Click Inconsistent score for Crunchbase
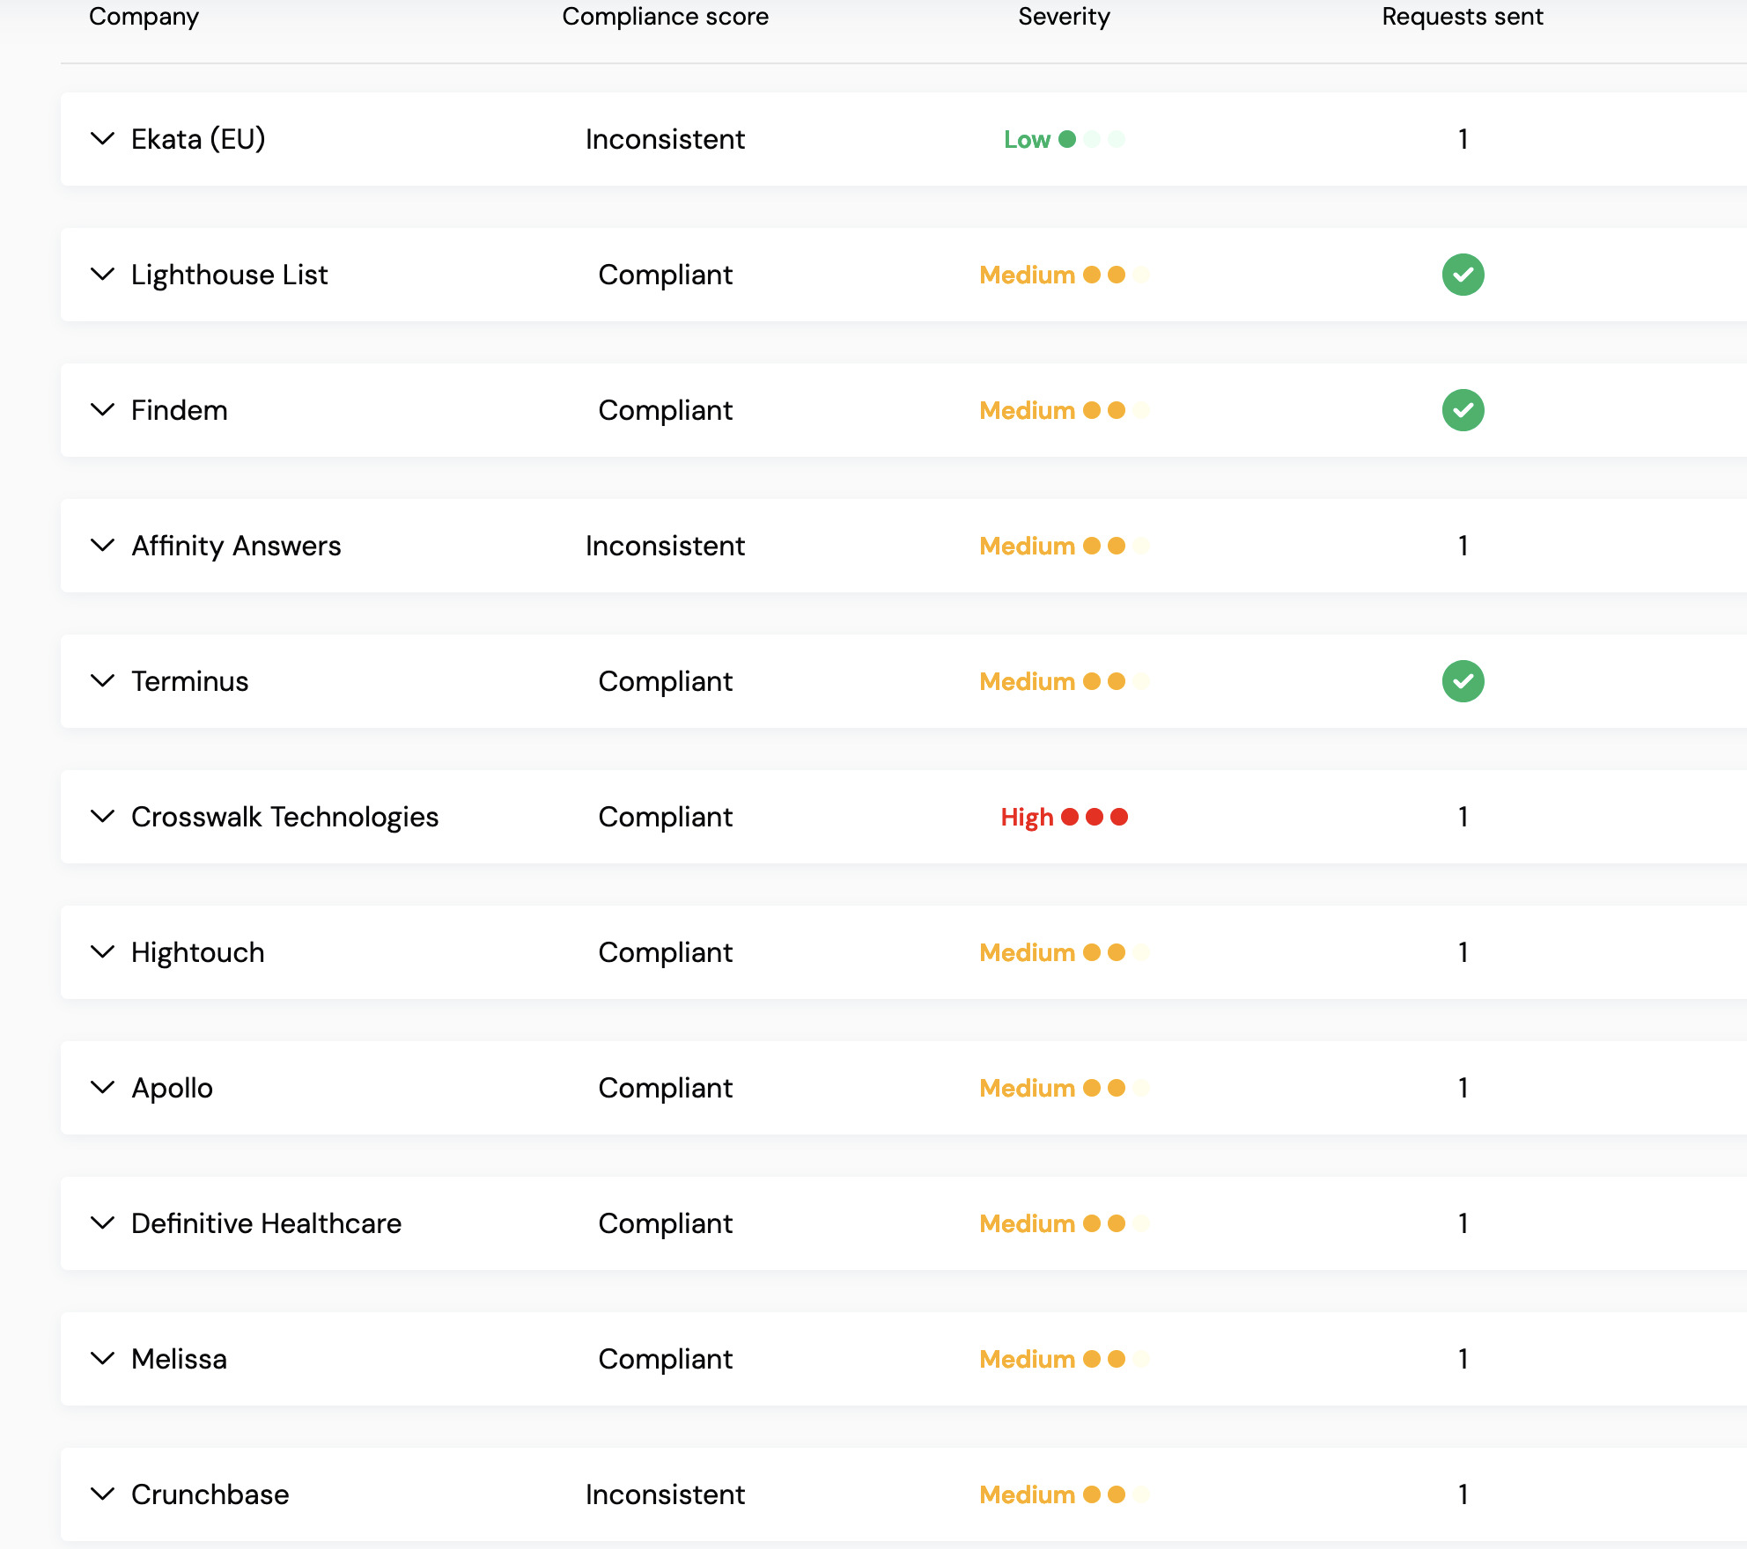 665,1494
